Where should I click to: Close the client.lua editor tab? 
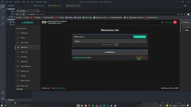(79, 6)
